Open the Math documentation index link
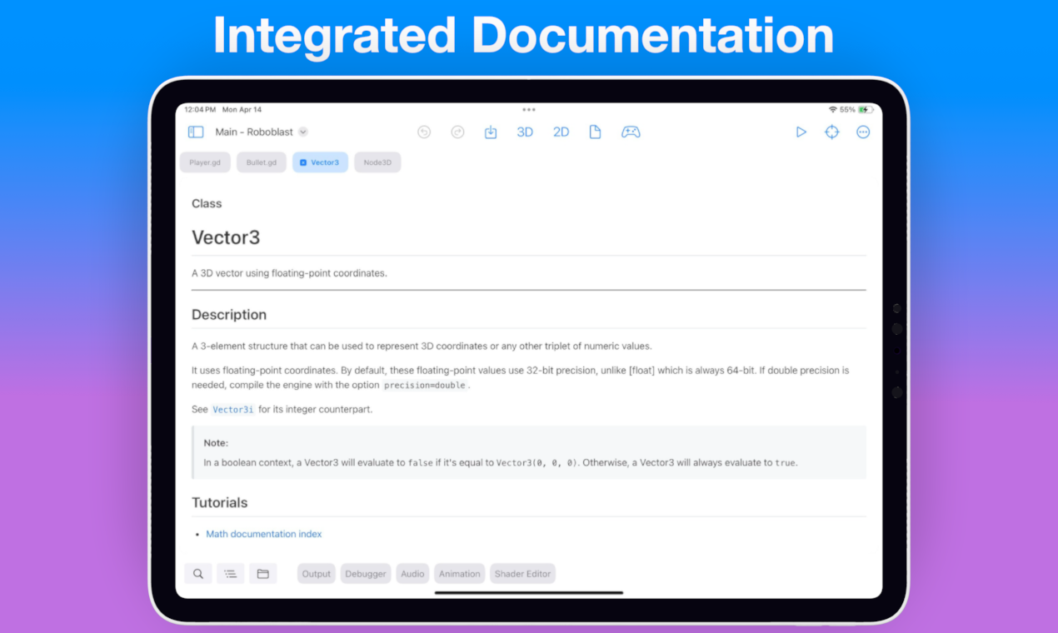The image size is (1058, 633). [x=263, y=534]
